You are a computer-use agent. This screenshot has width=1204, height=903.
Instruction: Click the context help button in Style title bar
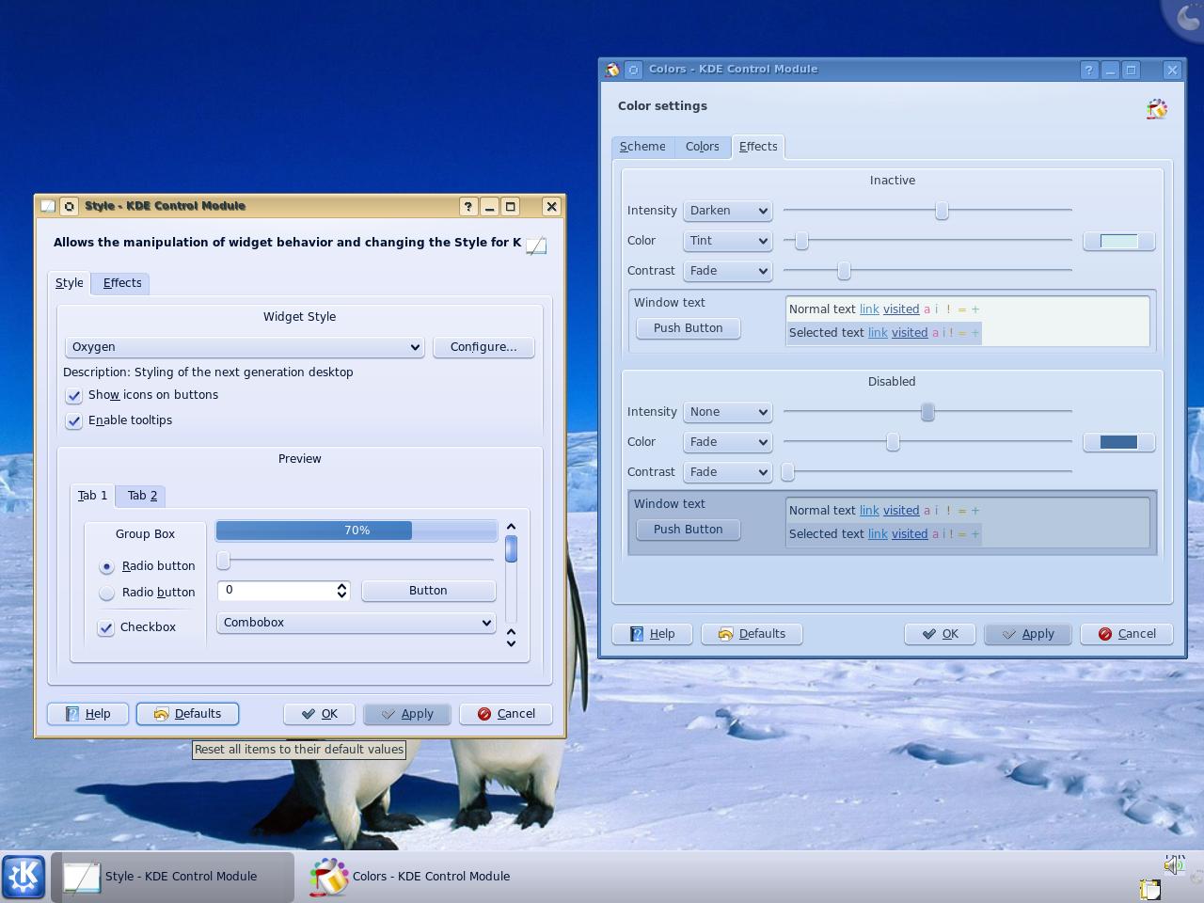coord(467,206)
